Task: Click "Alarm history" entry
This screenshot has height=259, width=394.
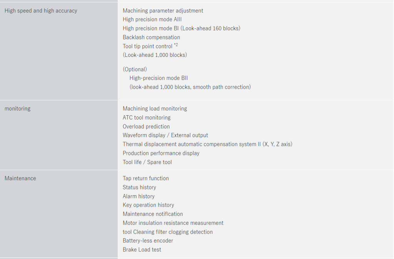Action: [139, 196]
